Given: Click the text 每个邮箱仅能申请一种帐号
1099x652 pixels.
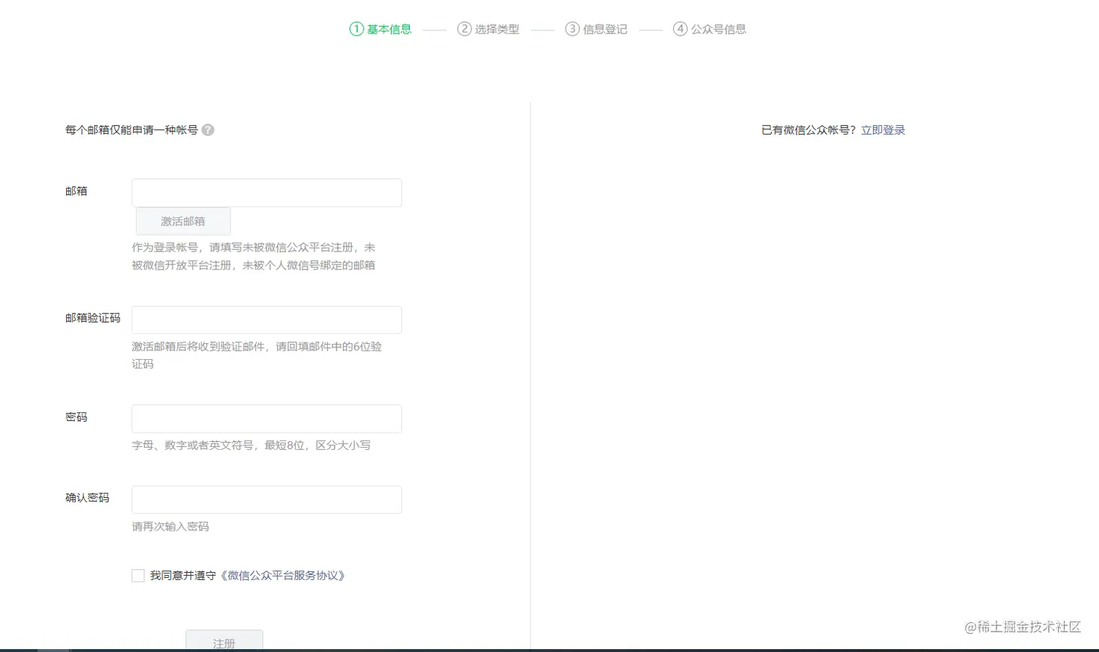Looking at the screenshot, I should click(x=132, y=130).
